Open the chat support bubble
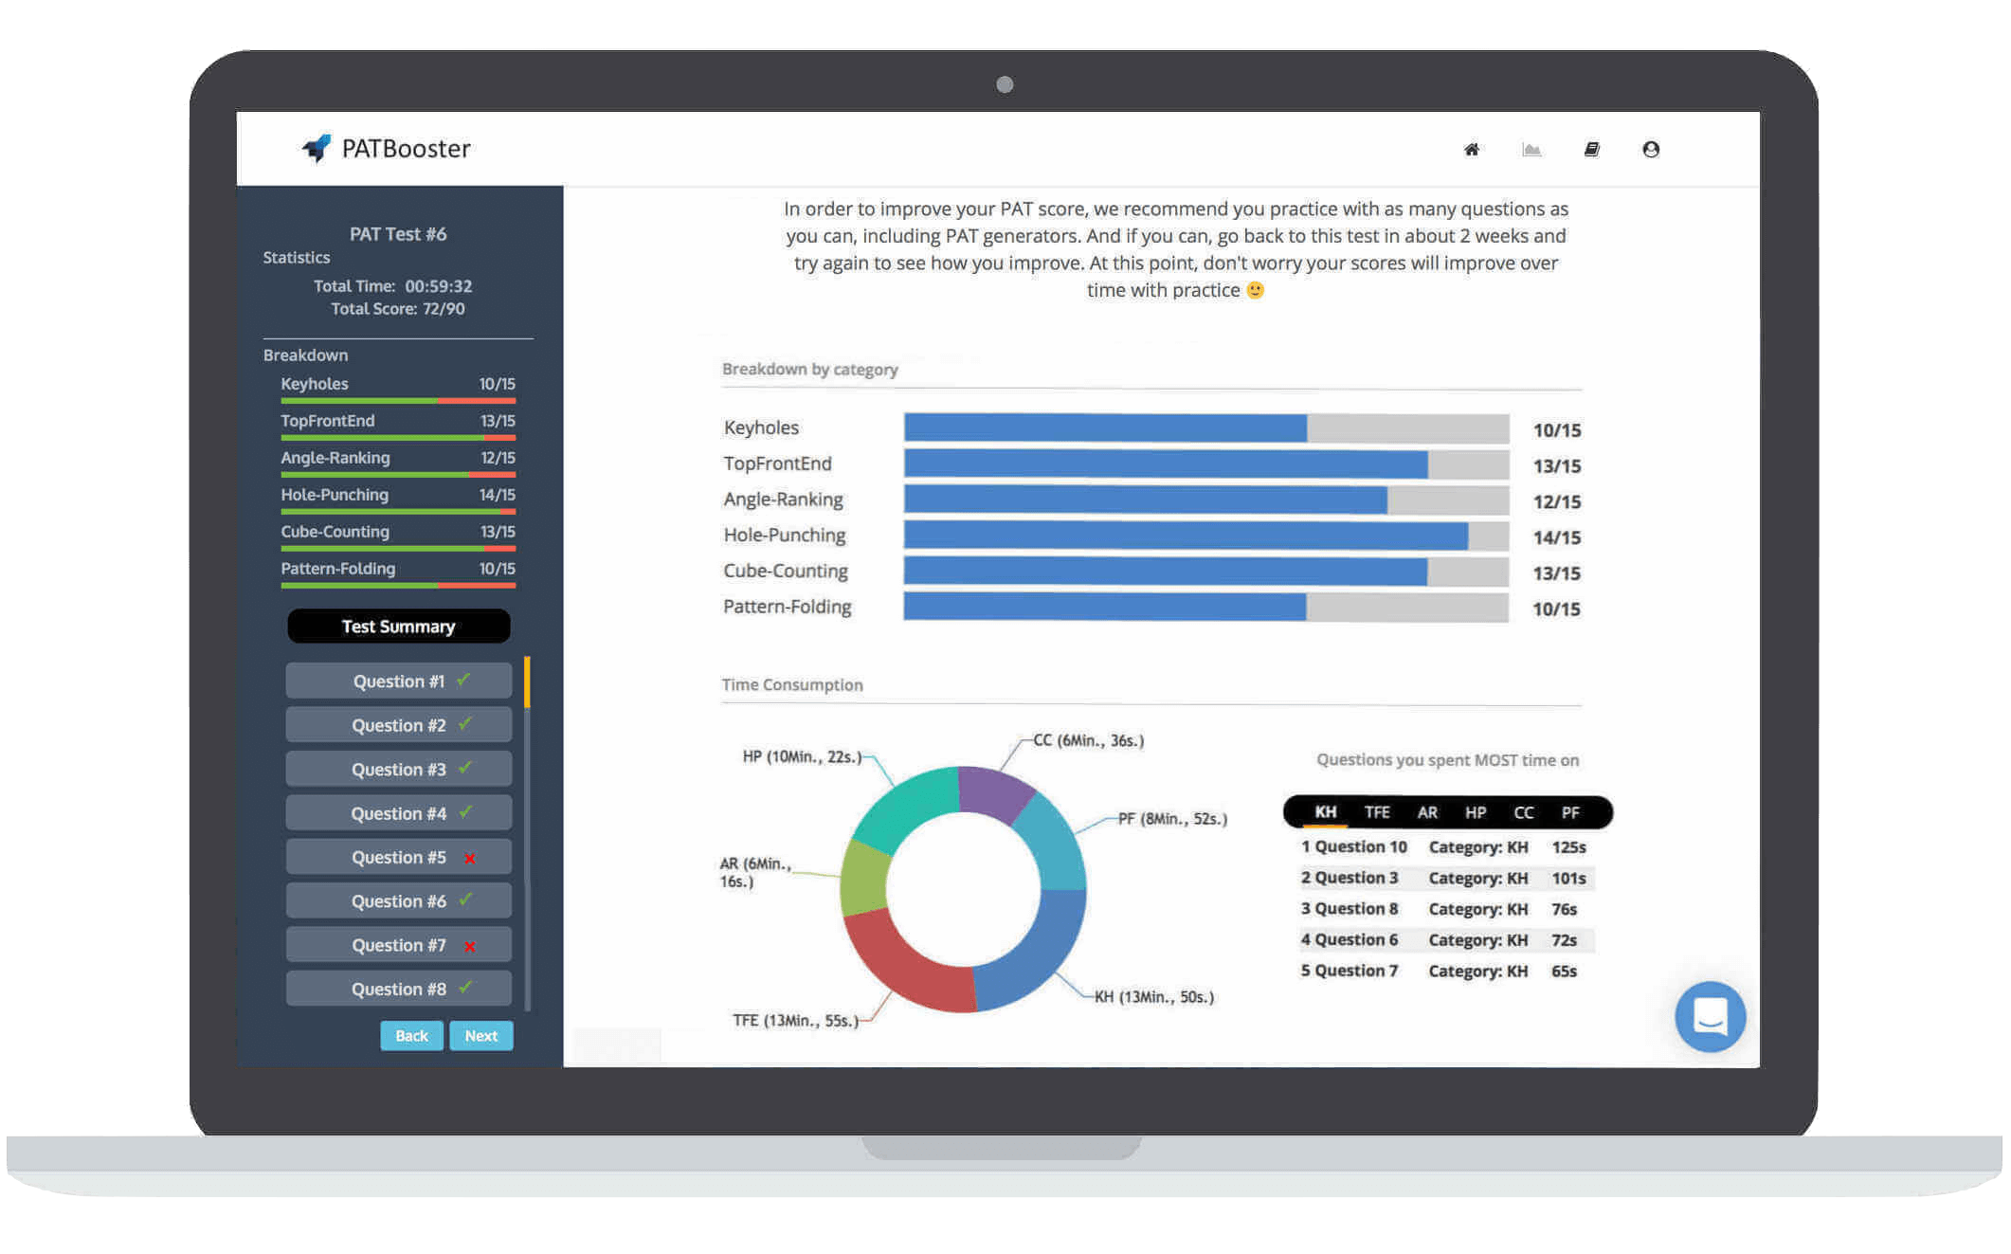 tap(1710, 1016)
